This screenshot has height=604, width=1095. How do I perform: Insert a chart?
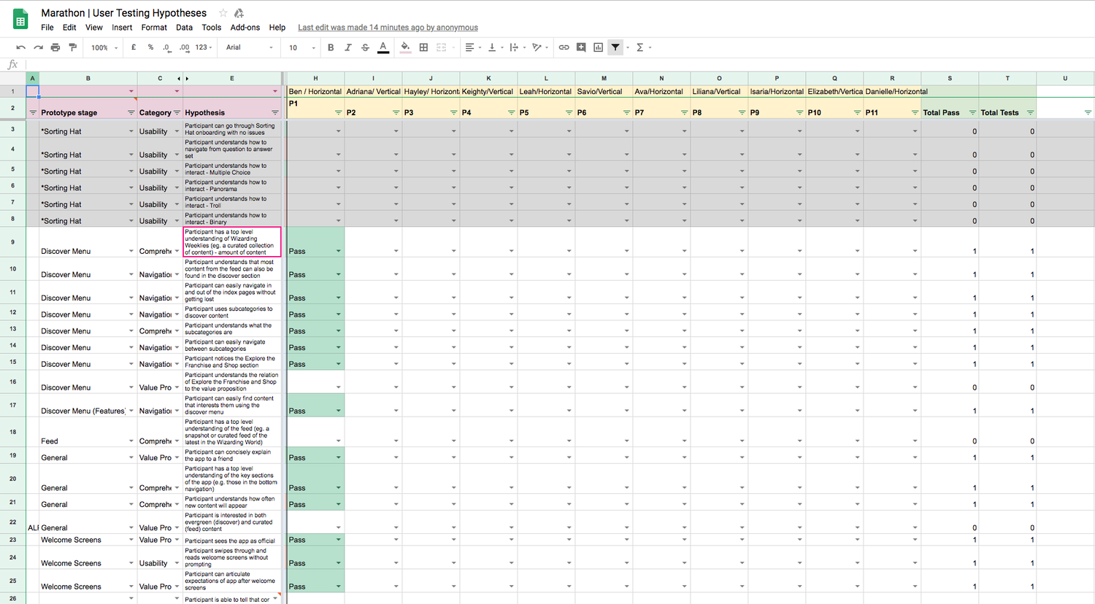pos(598,47)
